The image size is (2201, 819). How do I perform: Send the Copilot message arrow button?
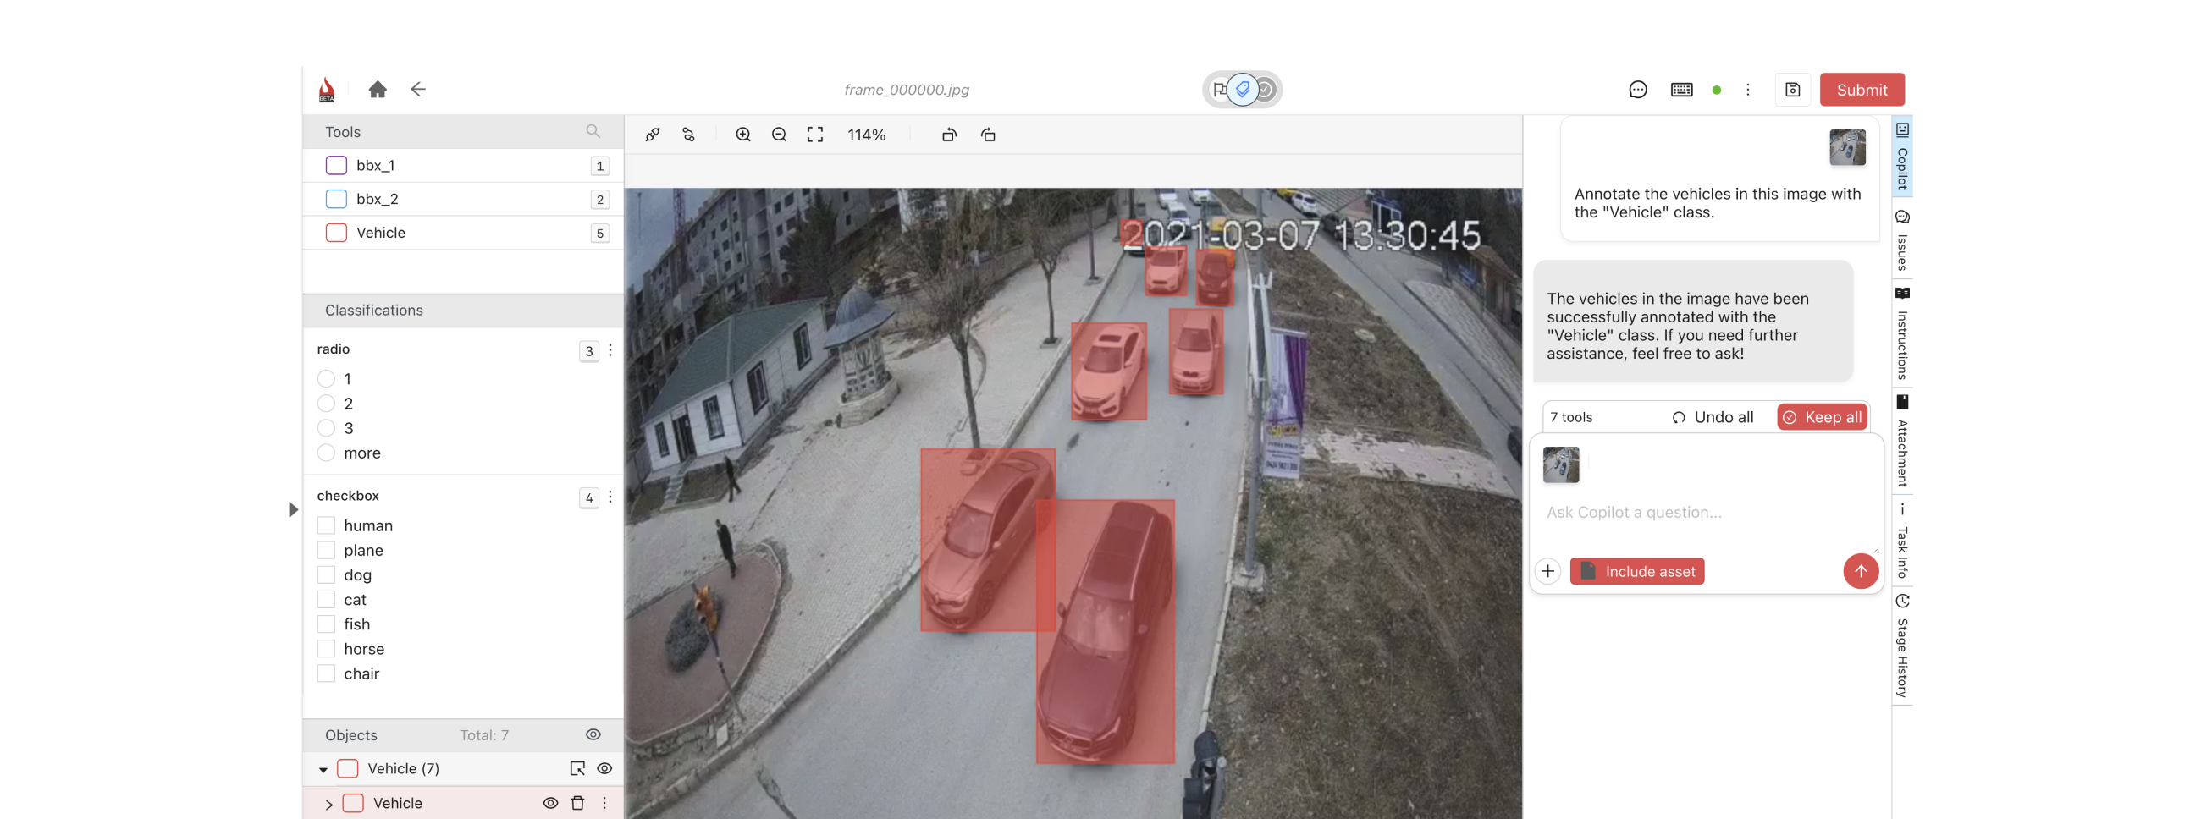1860,571
